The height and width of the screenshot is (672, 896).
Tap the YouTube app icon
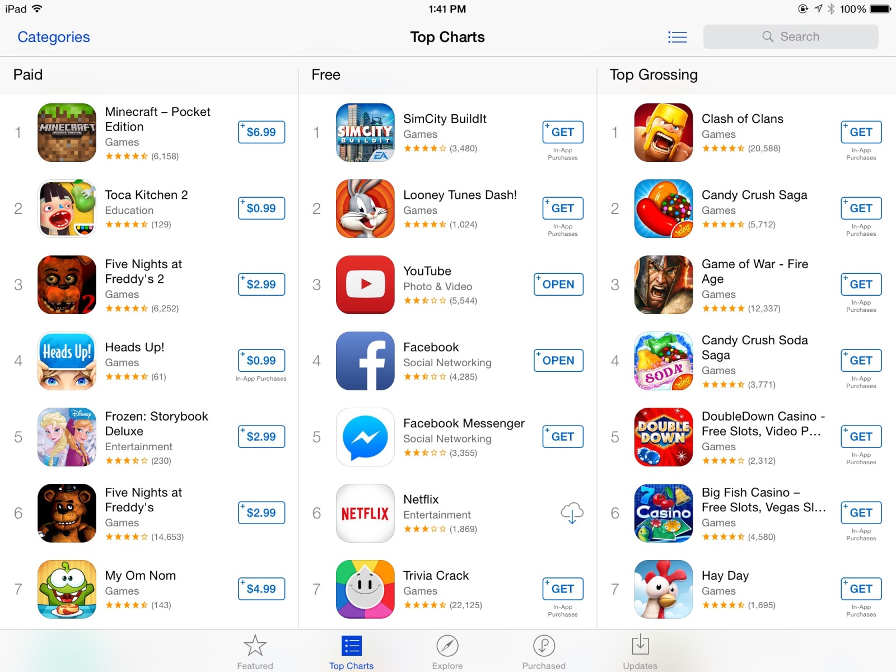tap(365, 284)
